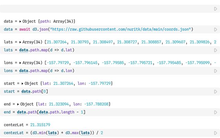Click the data reference in lats code
220x138 pixels.
click(24, 50)
